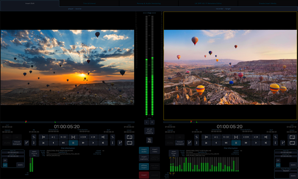Click the loop playback icon in source player
This screenshot has height=179, width=298.
[x=129, y=143]
